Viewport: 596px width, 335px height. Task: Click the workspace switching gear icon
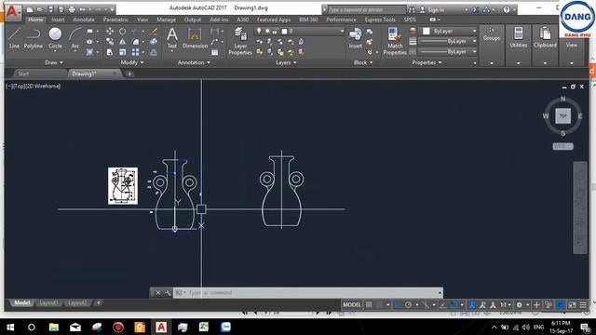click(x=519, y=304)
